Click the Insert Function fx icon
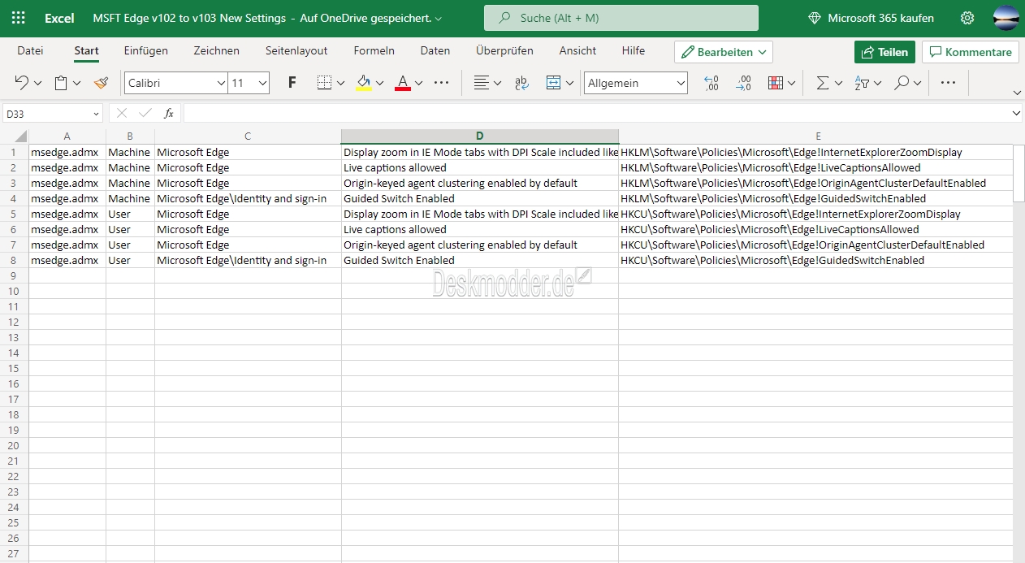The width and height of the screenshot is (1025, 563). point(169,114)
